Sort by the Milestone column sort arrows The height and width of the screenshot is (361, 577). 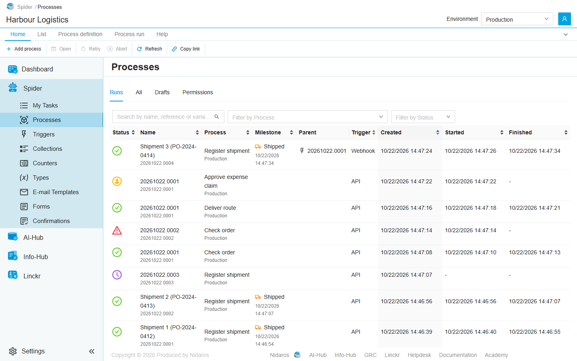(291, 132)
